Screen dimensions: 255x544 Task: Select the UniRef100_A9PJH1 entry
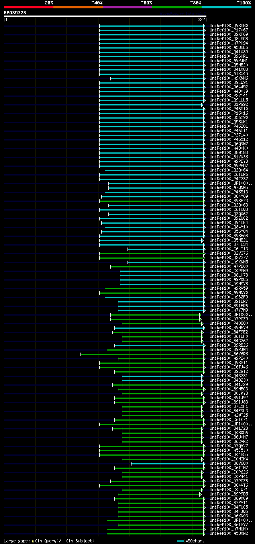229,60
